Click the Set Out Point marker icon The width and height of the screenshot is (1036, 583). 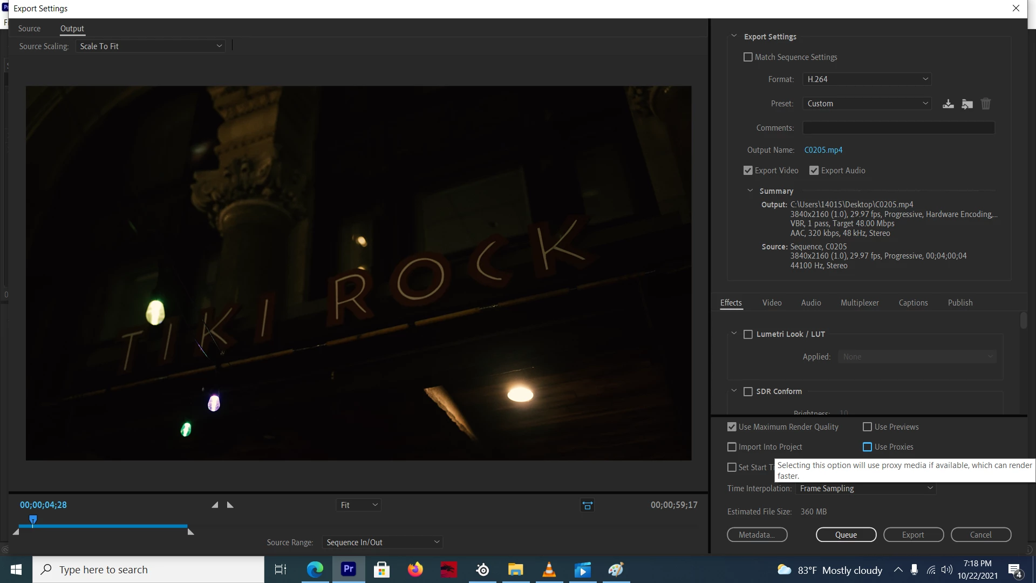pos(230,505)
